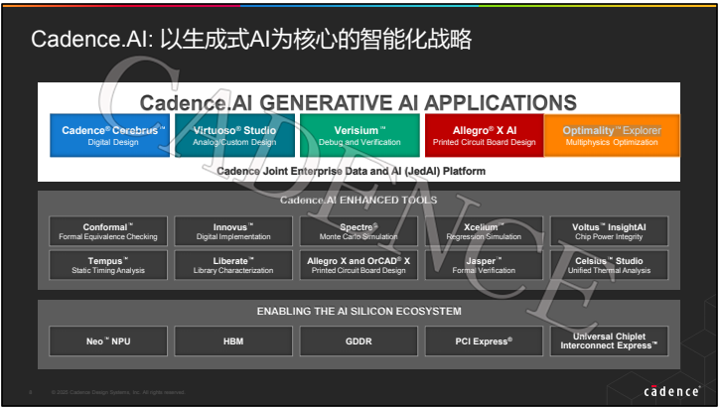This screenshot has width=720, height=408.
Task: Click the orange Optimality Explorer tile
Action: [x=611, y=136]
